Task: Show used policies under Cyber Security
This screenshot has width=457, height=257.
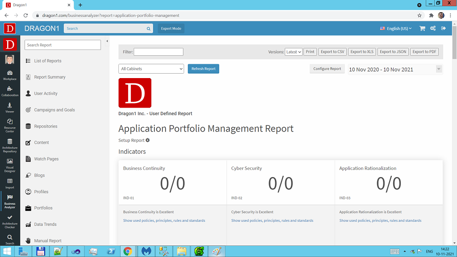Action: click(x=272, y=220)
